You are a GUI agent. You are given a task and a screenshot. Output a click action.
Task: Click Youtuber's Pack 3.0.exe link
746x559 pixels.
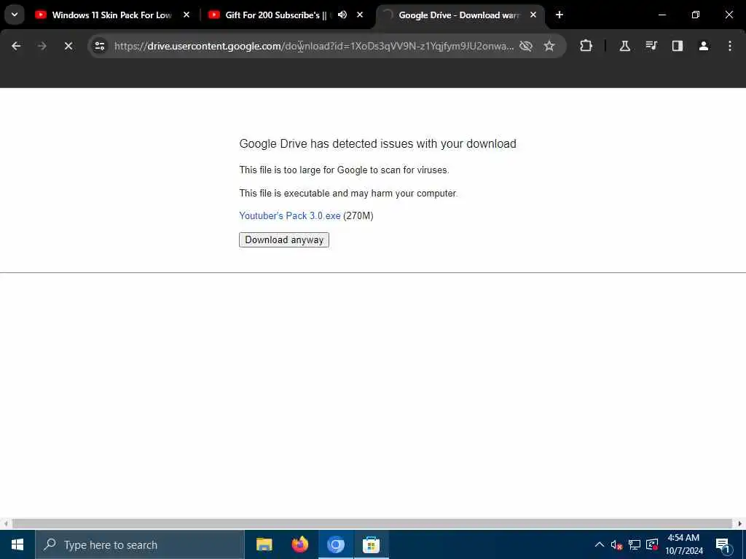pos(290,215)
